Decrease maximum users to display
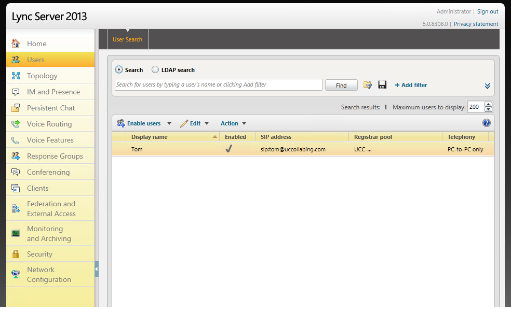This screenshot has height=312, width=511. (x=488, y=110)
